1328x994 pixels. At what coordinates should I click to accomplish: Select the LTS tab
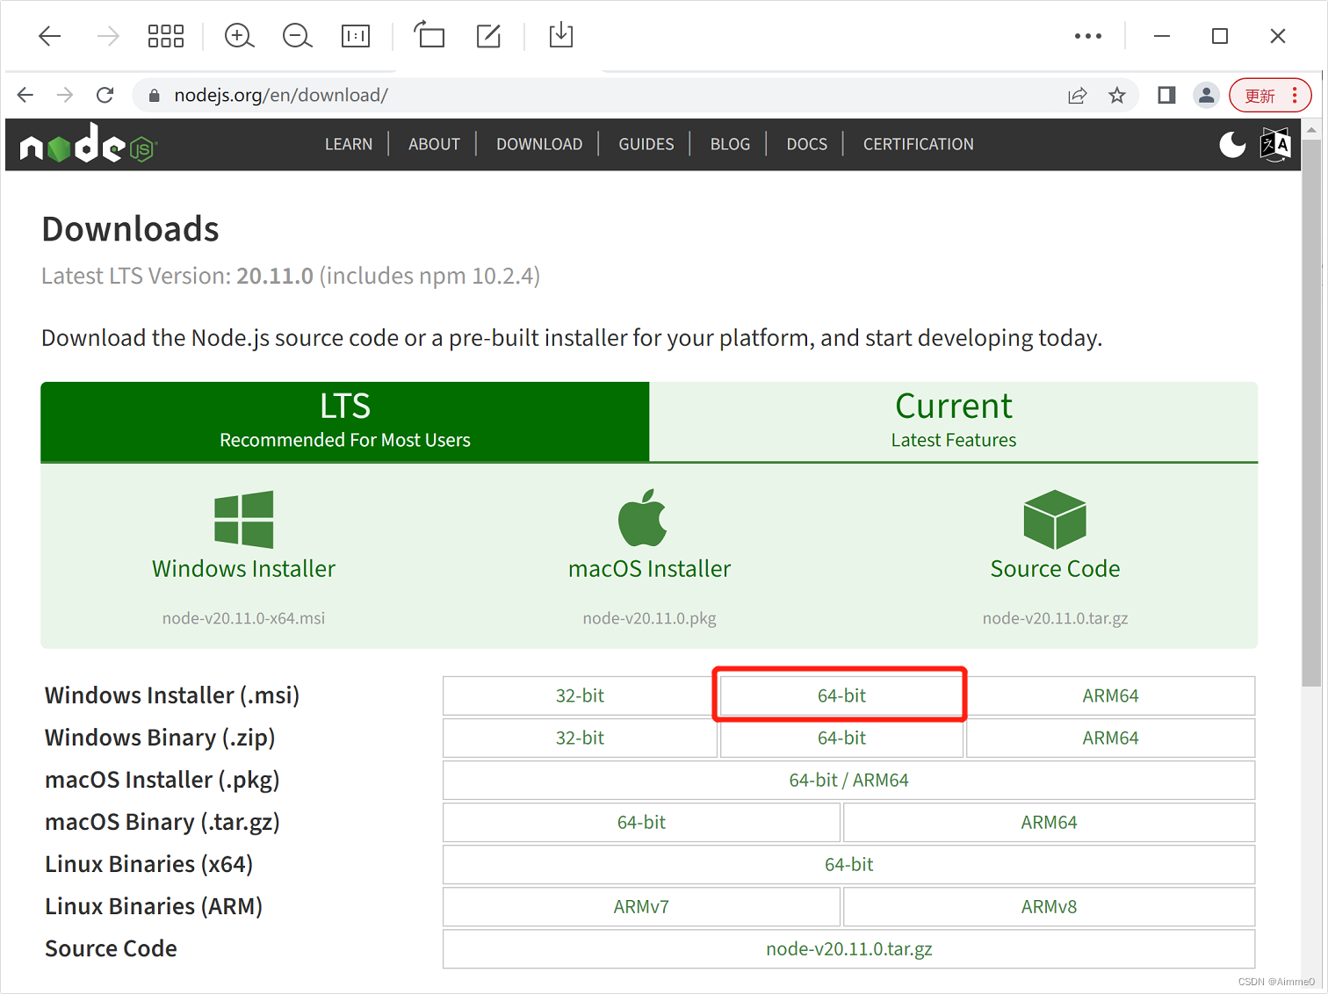(345, 421)
